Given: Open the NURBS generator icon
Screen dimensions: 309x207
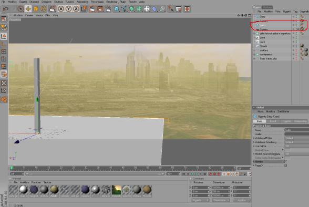Looking at the screenshot, I should tap(131, 9).
